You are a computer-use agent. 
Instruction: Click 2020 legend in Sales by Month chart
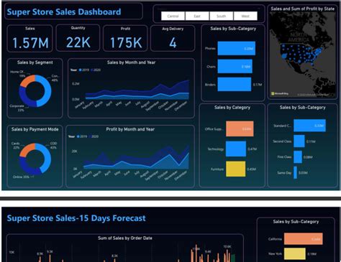coord(96,70)
